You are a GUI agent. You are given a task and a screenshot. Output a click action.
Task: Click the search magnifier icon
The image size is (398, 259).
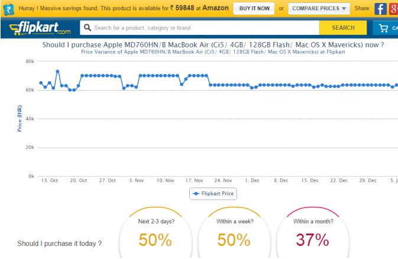(x=88, y=27)
